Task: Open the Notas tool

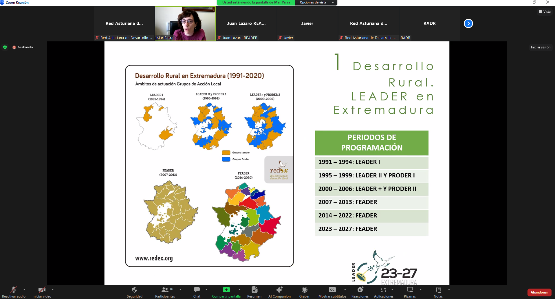Action: coord(438,292)
